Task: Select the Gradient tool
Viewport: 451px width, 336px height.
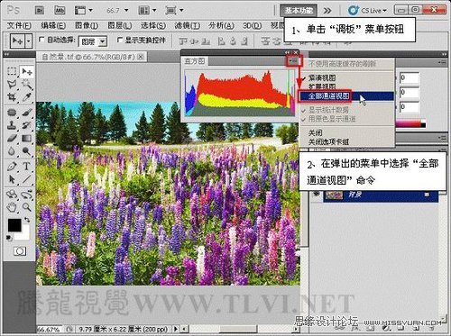Action: coord(27,138)
